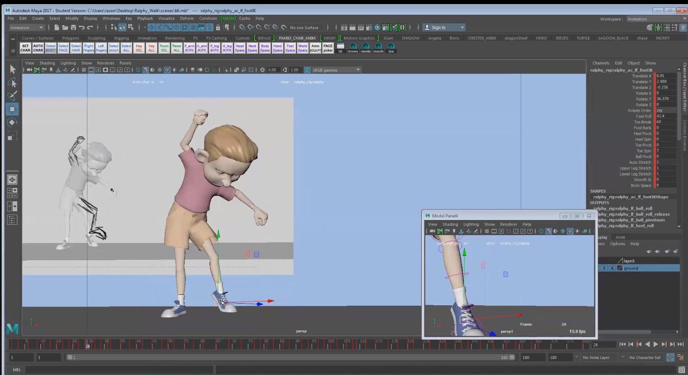Toggle P playback flag on ground layer
688x375 pixels.
point(605,268)
